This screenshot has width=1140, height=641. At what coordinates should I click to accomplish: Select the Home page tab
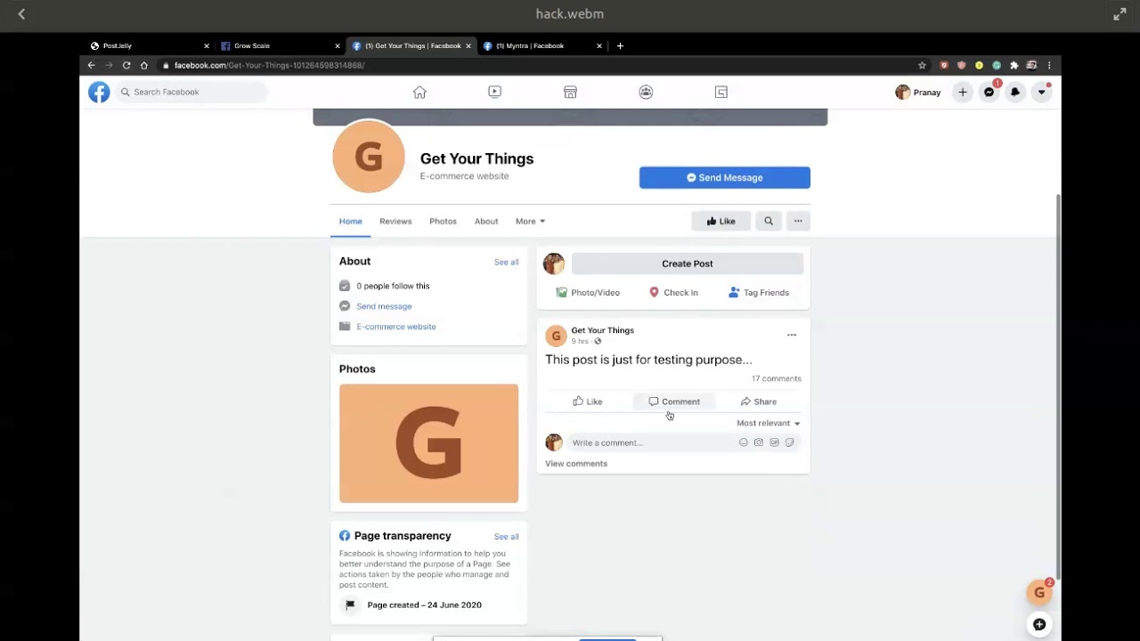(350, 221)
